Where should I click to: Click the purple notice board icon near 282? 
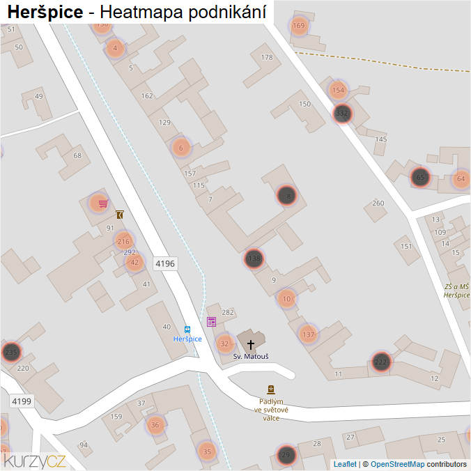click(x=212, y=322)
